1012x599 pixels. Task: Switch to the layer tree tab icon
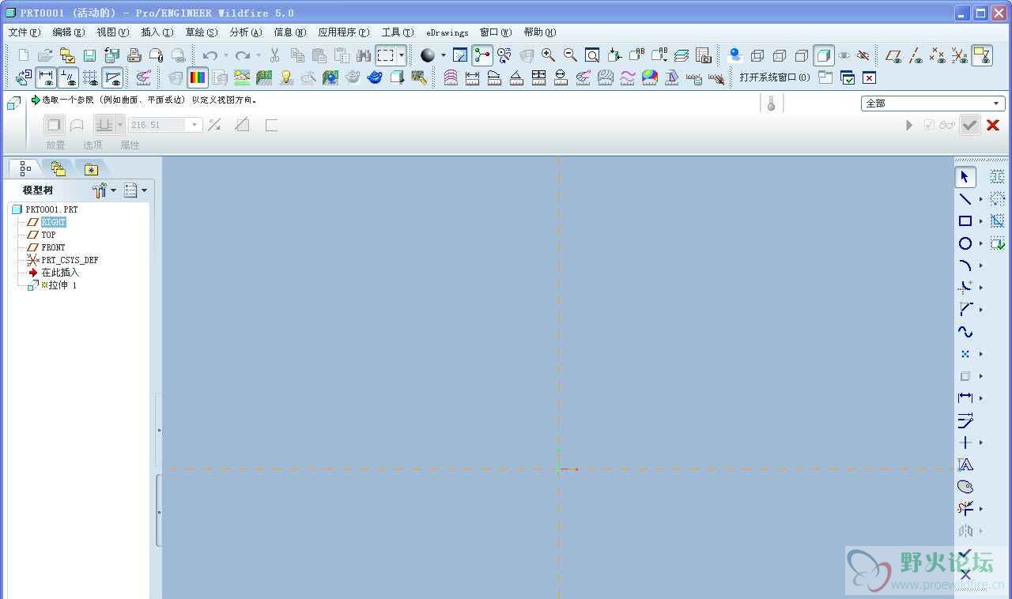(x=58, y=168)
